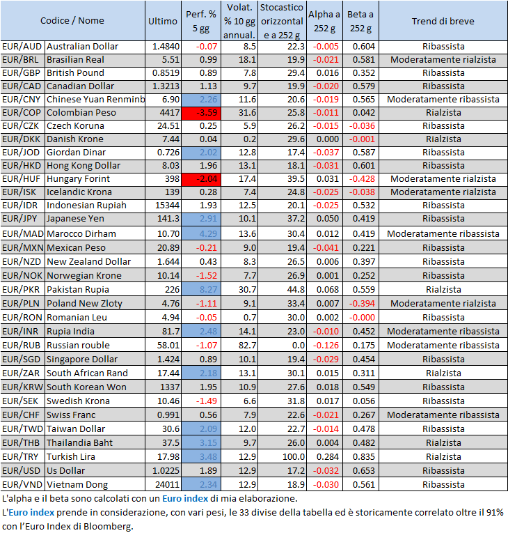Click the Vietnam Dong value 24011
Screen dimensions: 508x533
(163, 485)
